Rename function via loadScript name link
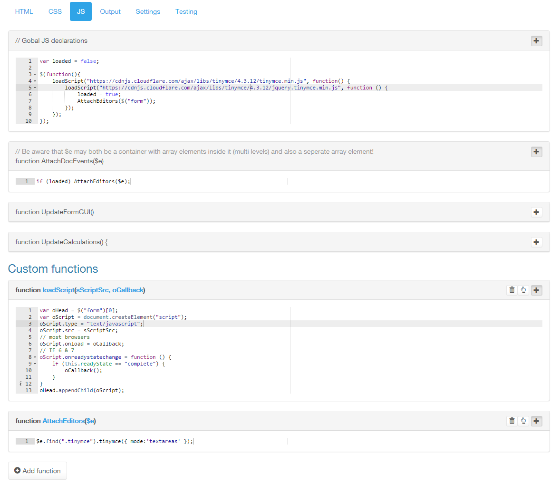 click(x=58, y=290)
